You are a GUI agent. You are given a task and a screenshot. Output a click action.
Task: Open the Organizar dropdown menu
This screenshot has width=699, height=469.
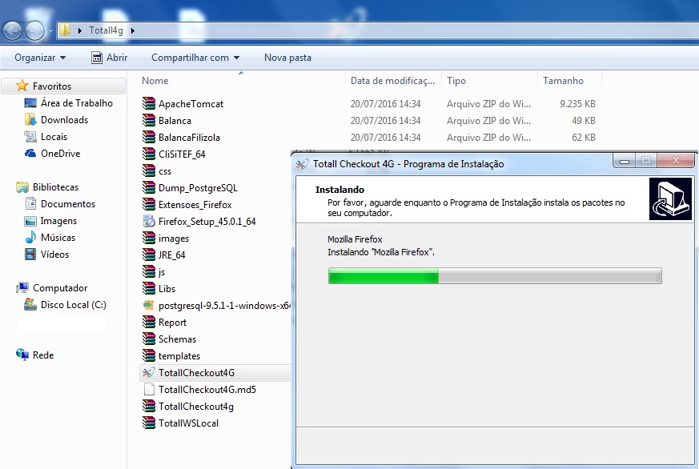click(40, 58)
